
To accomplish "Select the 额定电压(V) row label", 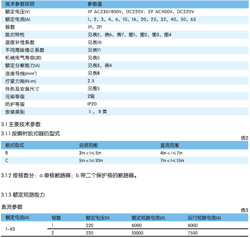I will point(18,12).
